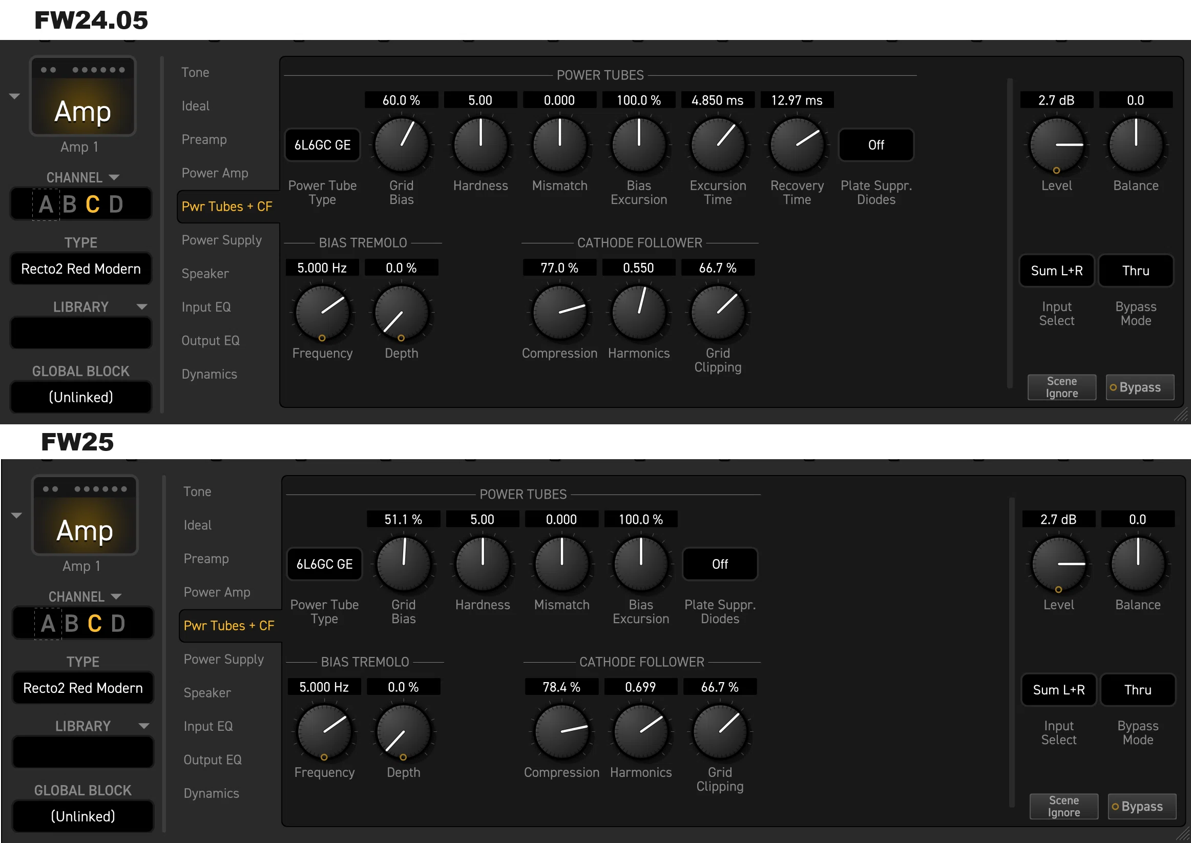Open Recto2 Red Modern type selector in FW24.05
Viewport: 1191px width, 843px height.
pyautogui.click(x=81, y=269)
